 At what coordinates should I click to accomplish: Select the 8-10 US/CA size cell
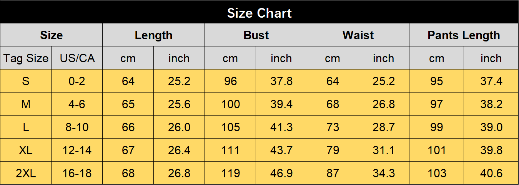[77, 127]
